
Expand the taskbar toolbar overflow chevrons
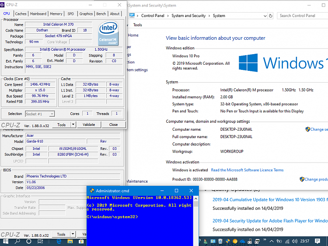[x=265, y=239]
